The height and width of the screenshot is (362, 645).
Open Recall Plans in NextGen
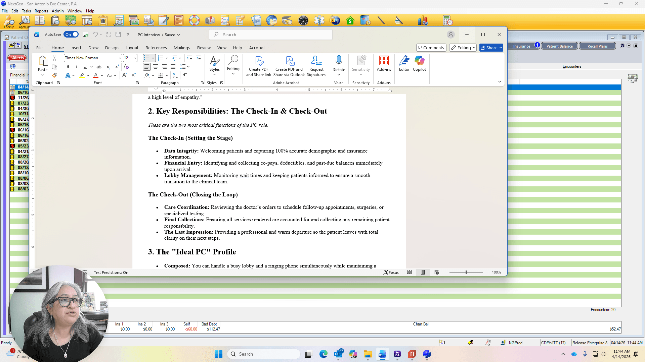point(597,46)
